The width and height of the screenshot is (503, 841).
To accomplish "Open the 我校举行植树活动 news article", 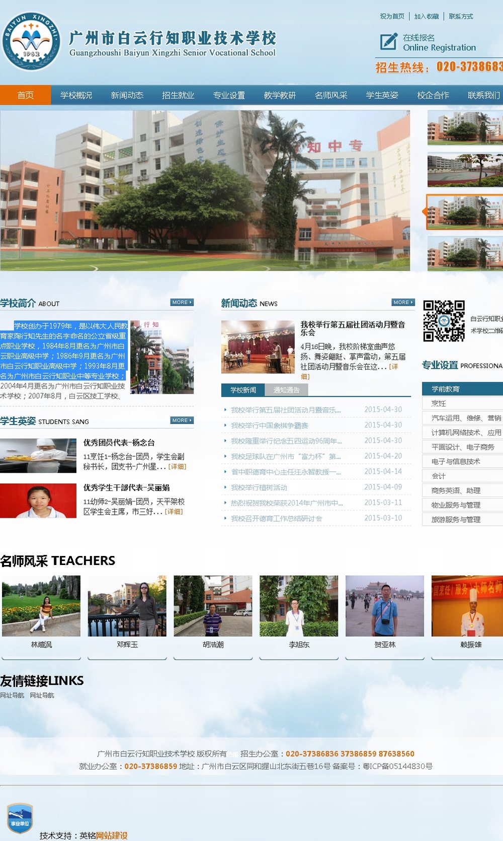I will click(259, 487).
